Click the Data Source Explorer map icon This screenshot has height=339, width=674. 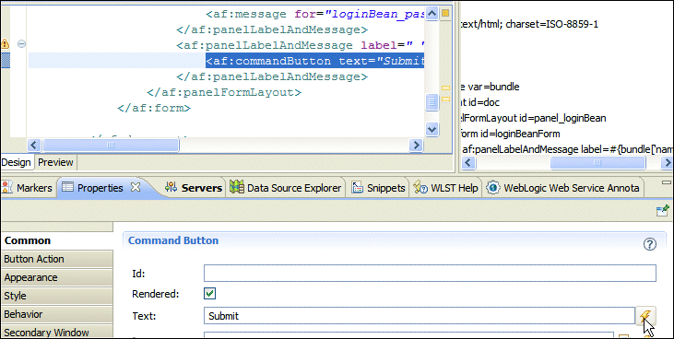(236, 187)
